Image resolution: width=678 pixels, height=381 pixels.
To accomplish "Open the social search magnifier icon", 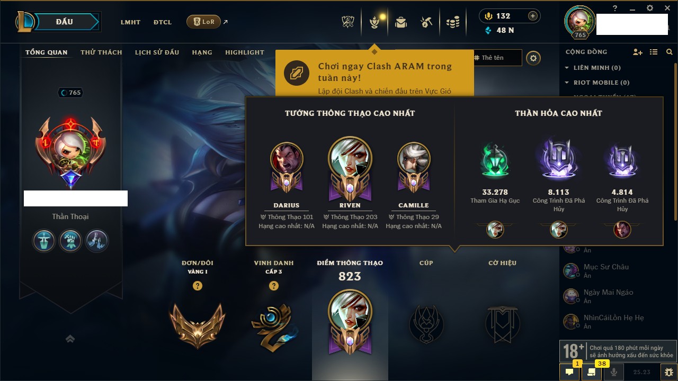I will click(670, 52).
